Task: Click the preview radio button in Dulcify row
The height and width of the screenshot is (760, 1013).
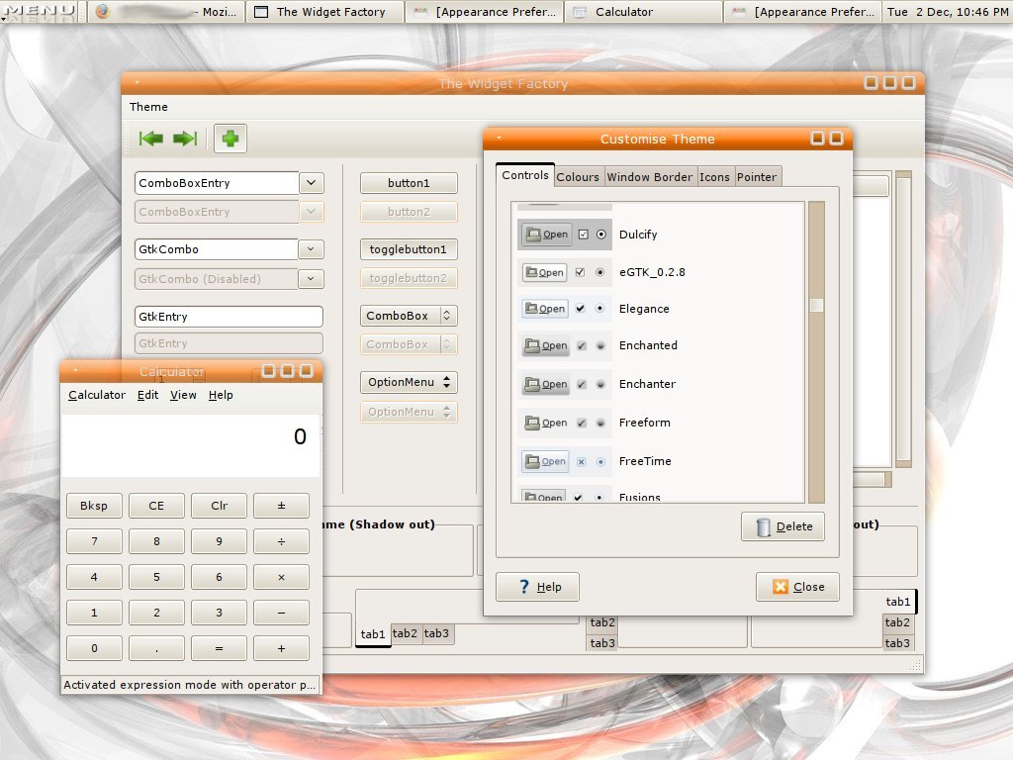Action: (x=601, y=234)
